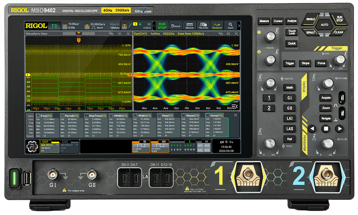Select the GI generator badge on screen
This screenshot has width=358, height=215.
[x=141, y=146]
